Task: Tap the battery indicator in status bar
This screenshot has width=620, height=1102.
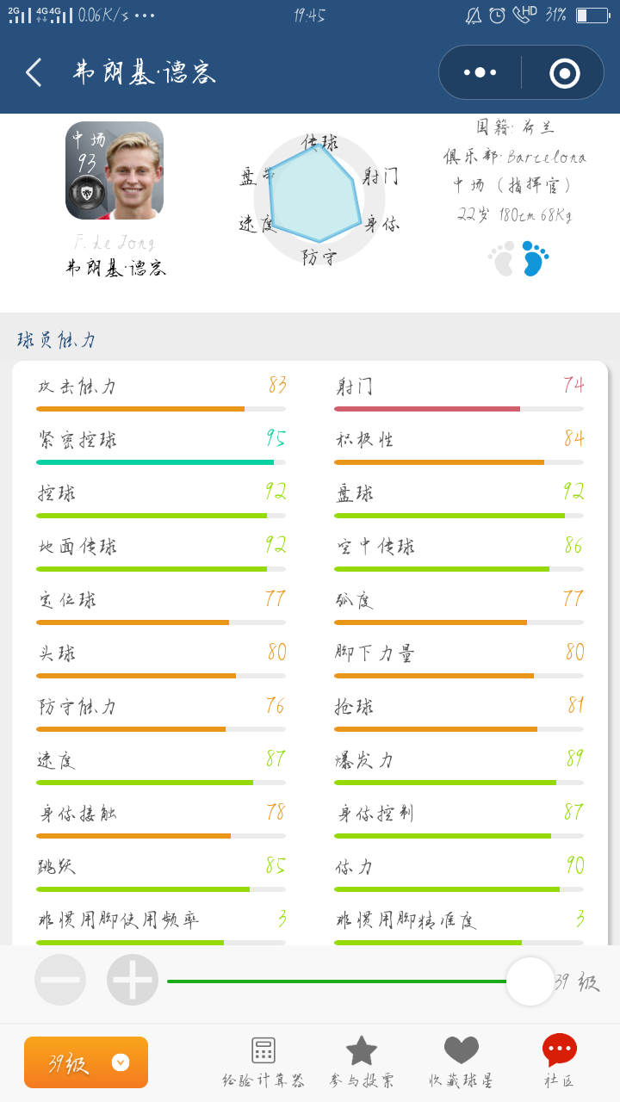Action: click(x=592, y=15)
